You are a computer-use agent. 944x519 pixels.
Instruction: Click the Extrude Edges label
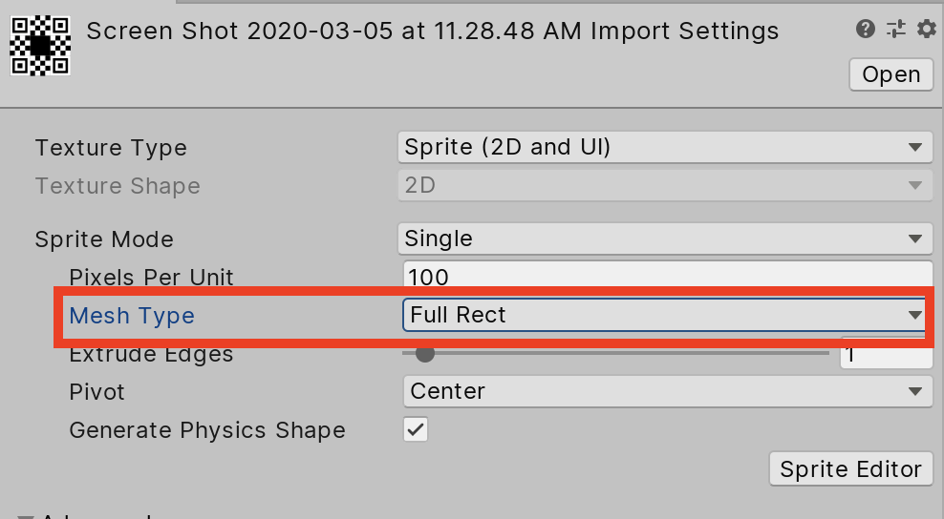[x=151, y=356]
